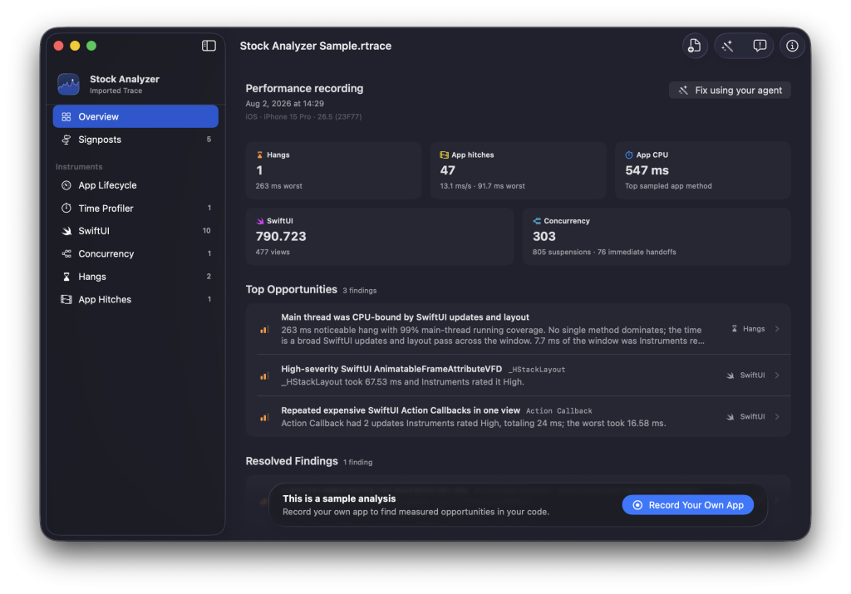
Task: Click the Concurrency nodes sidebar icon
Action: 66,253
